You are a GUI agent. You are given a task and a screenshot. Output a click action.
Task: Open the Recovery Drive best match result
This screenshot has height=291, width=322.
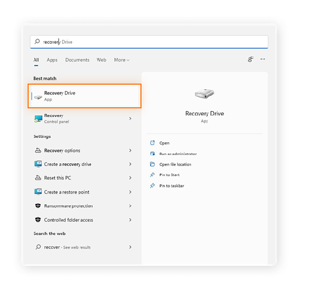85,96
